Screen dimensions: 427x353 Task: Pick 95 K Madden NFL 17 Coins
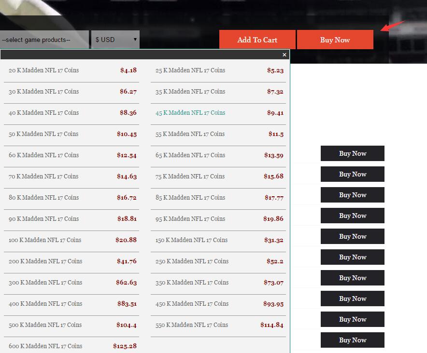point(190,218)
